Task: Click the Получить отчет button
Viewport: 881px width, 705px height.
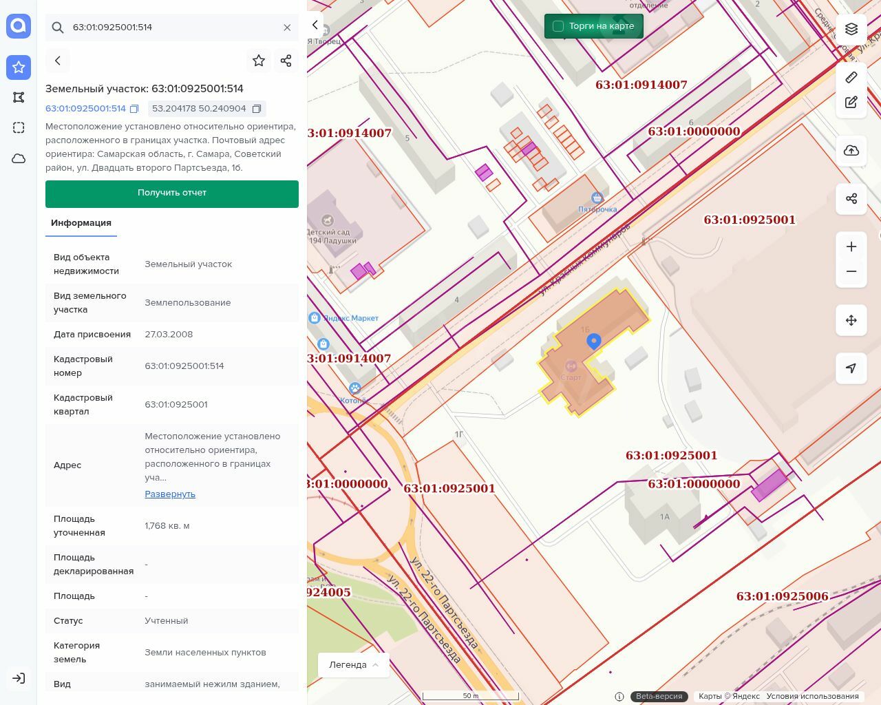Action: pos(172,193)
